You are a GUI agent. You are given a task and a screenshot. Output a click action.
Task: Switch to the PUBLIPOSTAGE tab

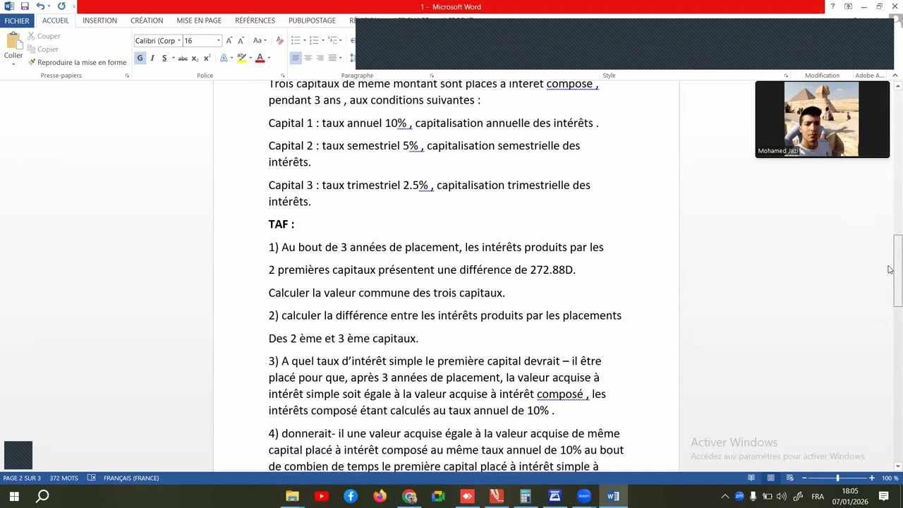(x=312, y=20)
